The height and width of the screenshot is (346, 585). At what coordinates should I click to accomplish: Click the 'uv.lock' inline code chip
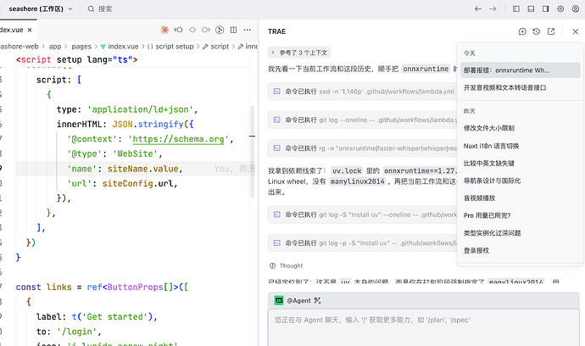pos(347,171)
